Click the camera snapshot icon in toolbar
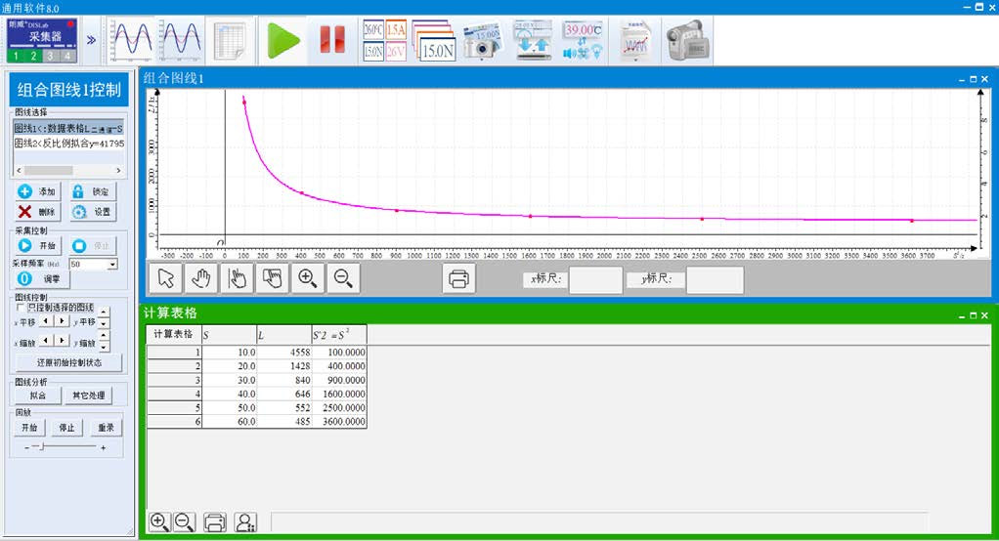The width and height of the screenshot is (999, 541). [x=482, y=41]
